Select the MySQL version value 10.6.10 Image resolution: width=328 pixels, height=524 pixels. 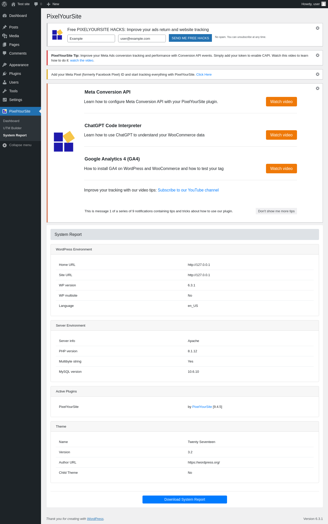[x=193, y=372]
